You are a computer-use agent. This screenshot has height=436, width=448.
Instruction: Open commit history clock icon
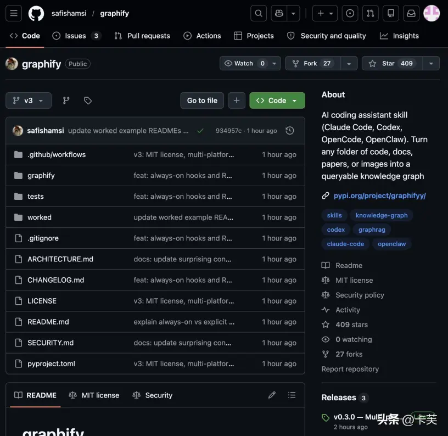click(x=290, y=131)
